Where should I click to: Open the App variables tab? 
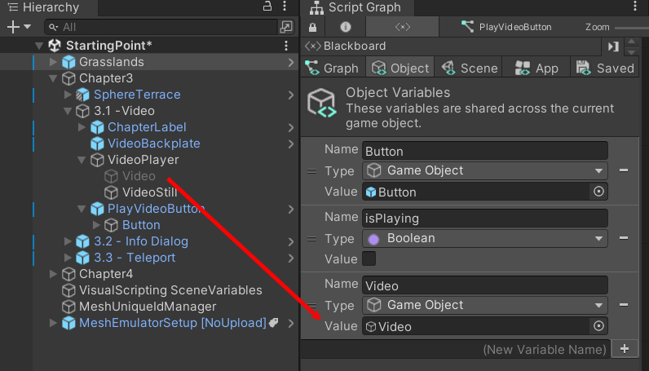tap(536, 68)
